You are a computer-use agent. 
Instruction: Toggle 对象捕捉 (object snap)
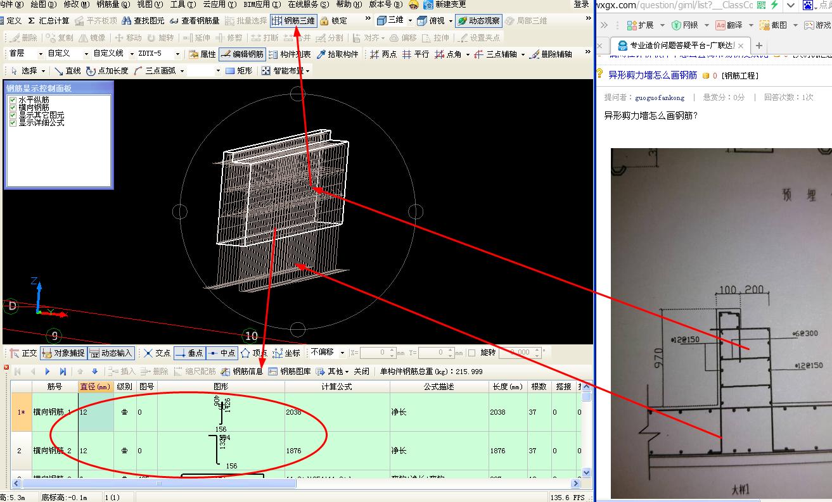click(x=63, y=353)
